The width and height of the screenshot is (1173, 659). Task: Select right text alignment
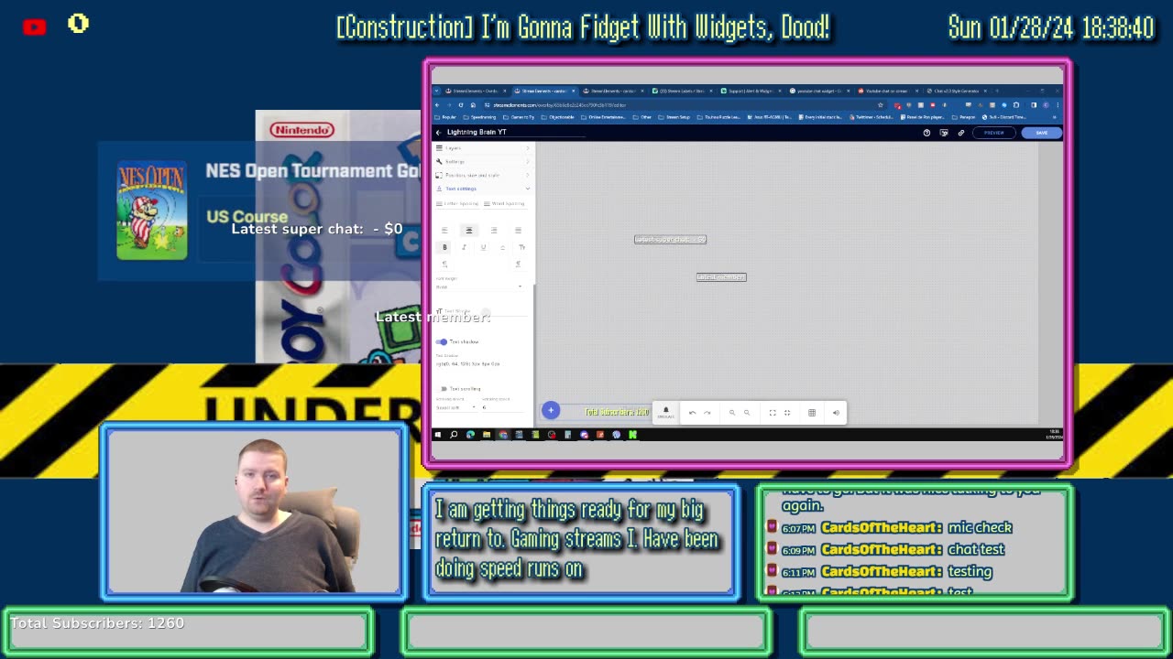click(x=493, y=230)
